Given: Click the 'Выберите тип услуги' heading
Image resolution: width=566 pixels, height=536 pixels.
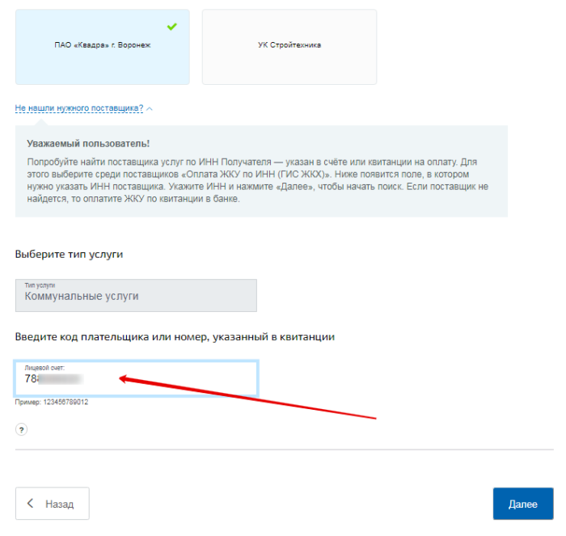Looking at the screenshot, I should tap(69, 255).
